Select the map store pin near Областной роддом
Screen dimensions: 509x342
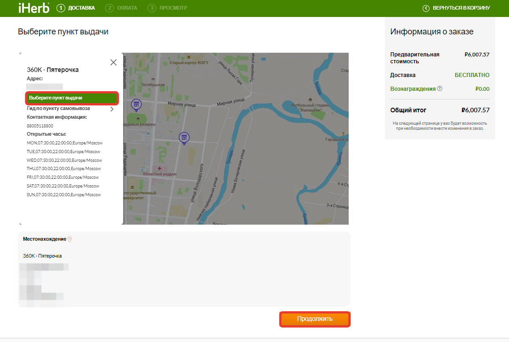point(184,138)
